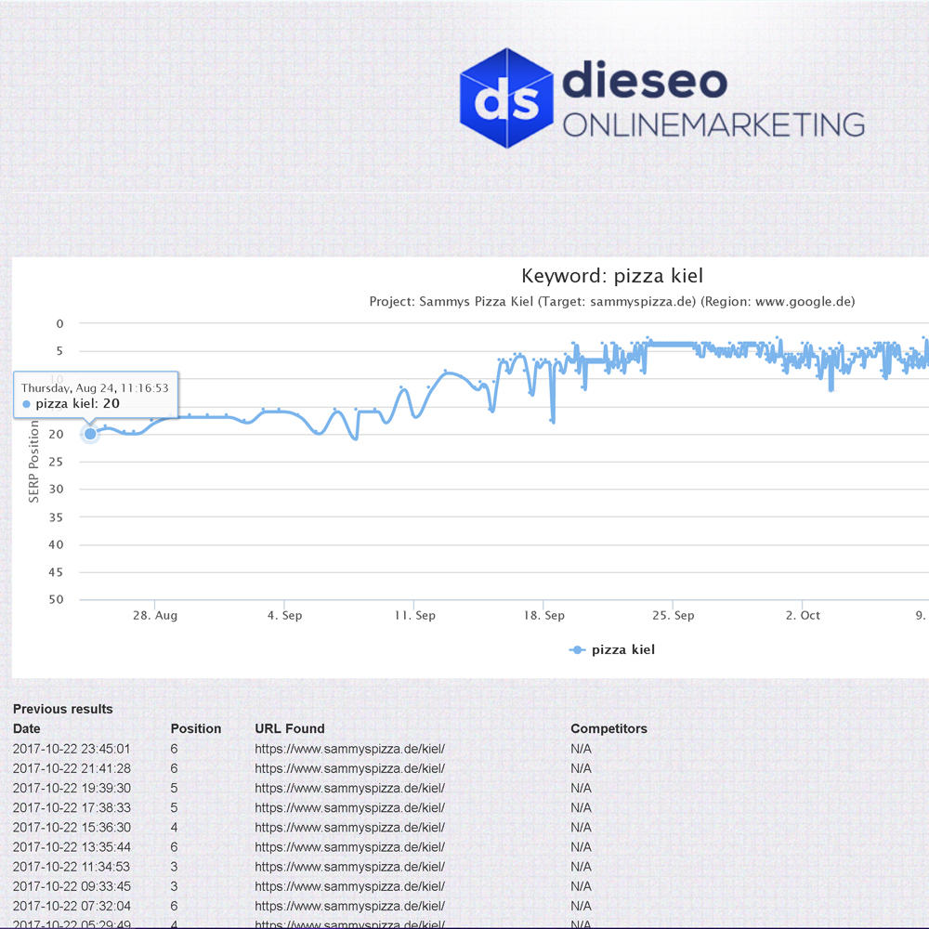Image resolution: width=929 pixels, height=929 pixels.
Task: Click the y-axis label 25
Action: click(x=57, y=462)
